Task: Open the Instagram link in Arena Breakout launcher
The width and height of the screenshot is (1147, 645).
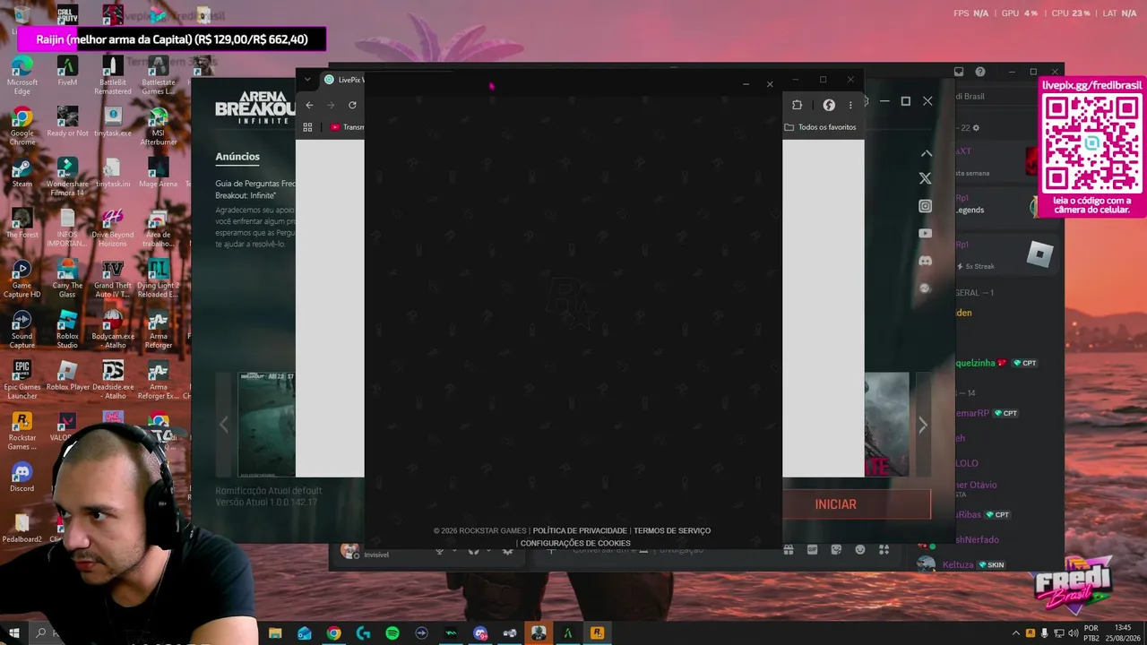Action: point(926,206)
